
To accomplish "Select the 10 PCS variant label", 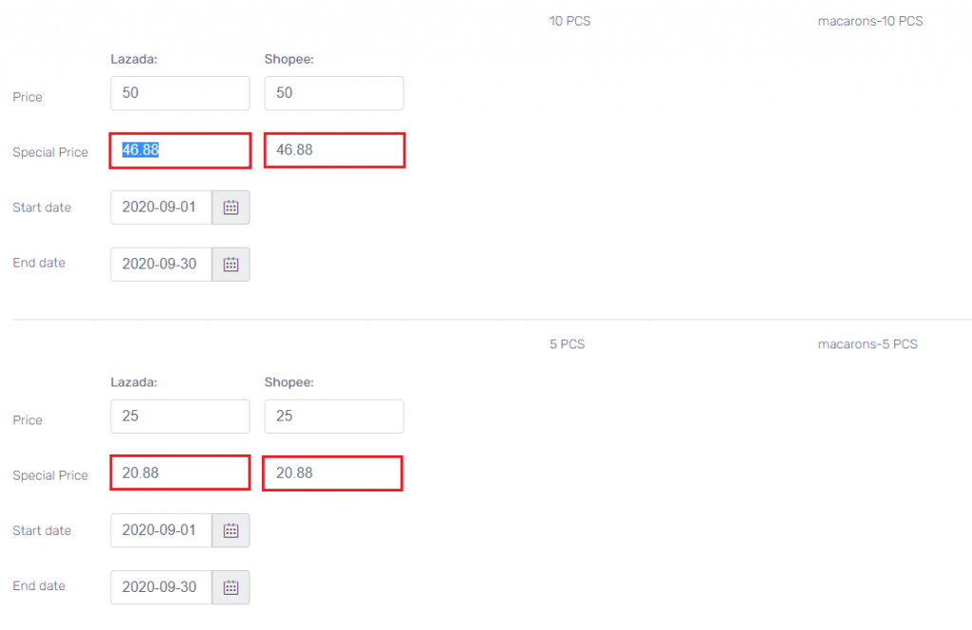I will (570, 20).
